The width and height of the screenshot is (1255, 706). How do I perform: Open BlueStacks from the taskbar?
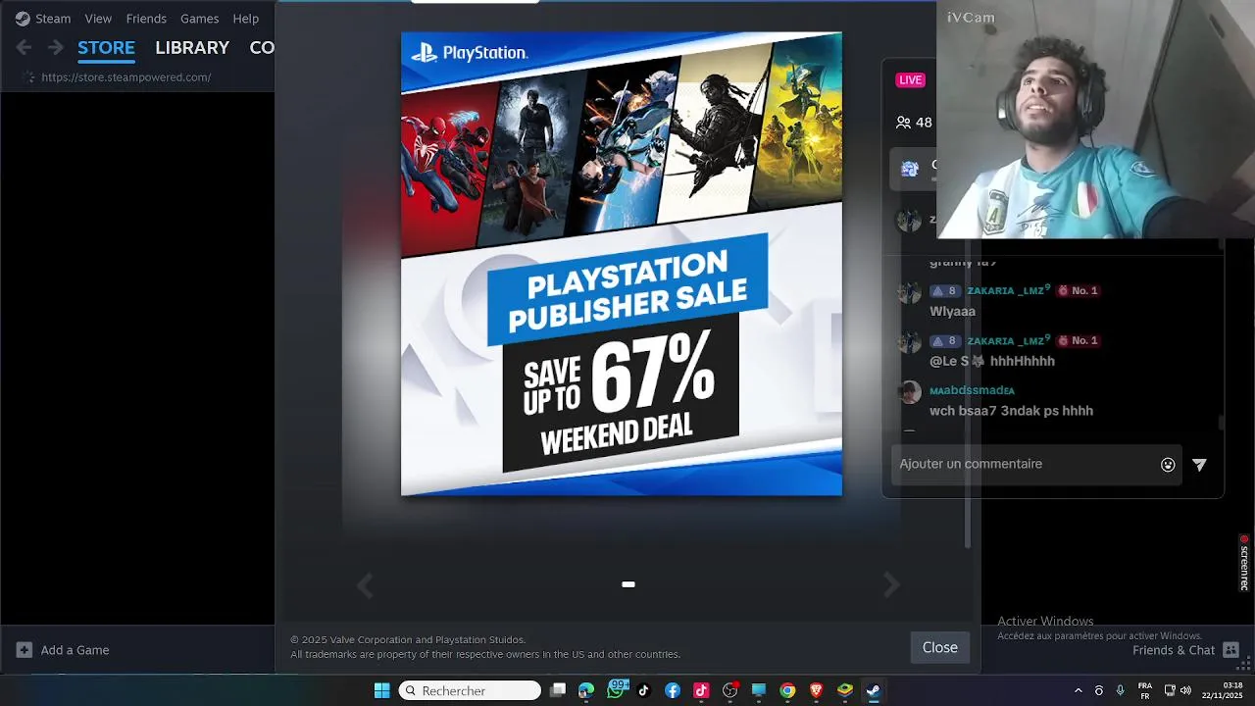click(x=844, y=690)
